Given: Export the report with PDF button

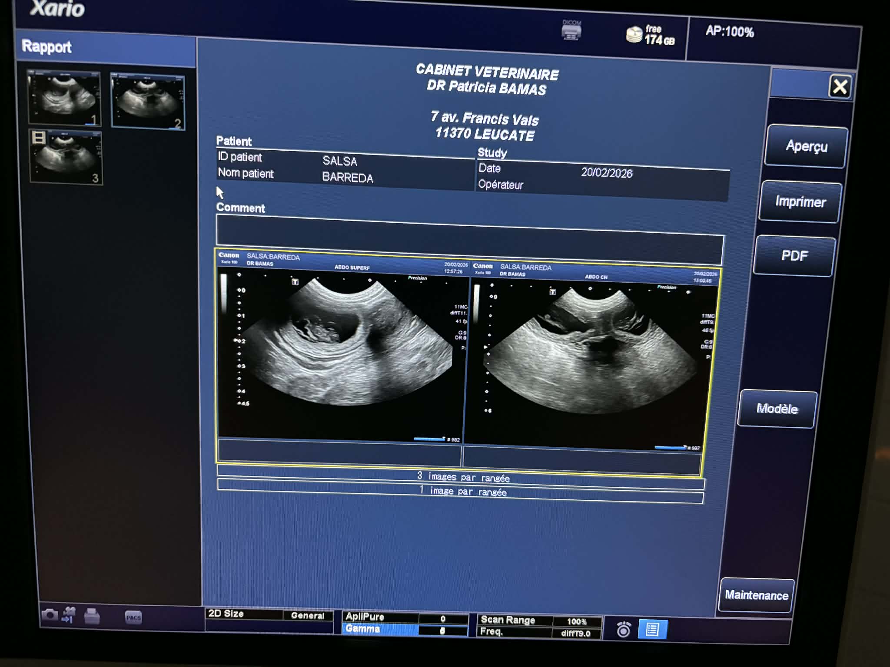Looking at the screenshot, I should click(x=794, y=256).
